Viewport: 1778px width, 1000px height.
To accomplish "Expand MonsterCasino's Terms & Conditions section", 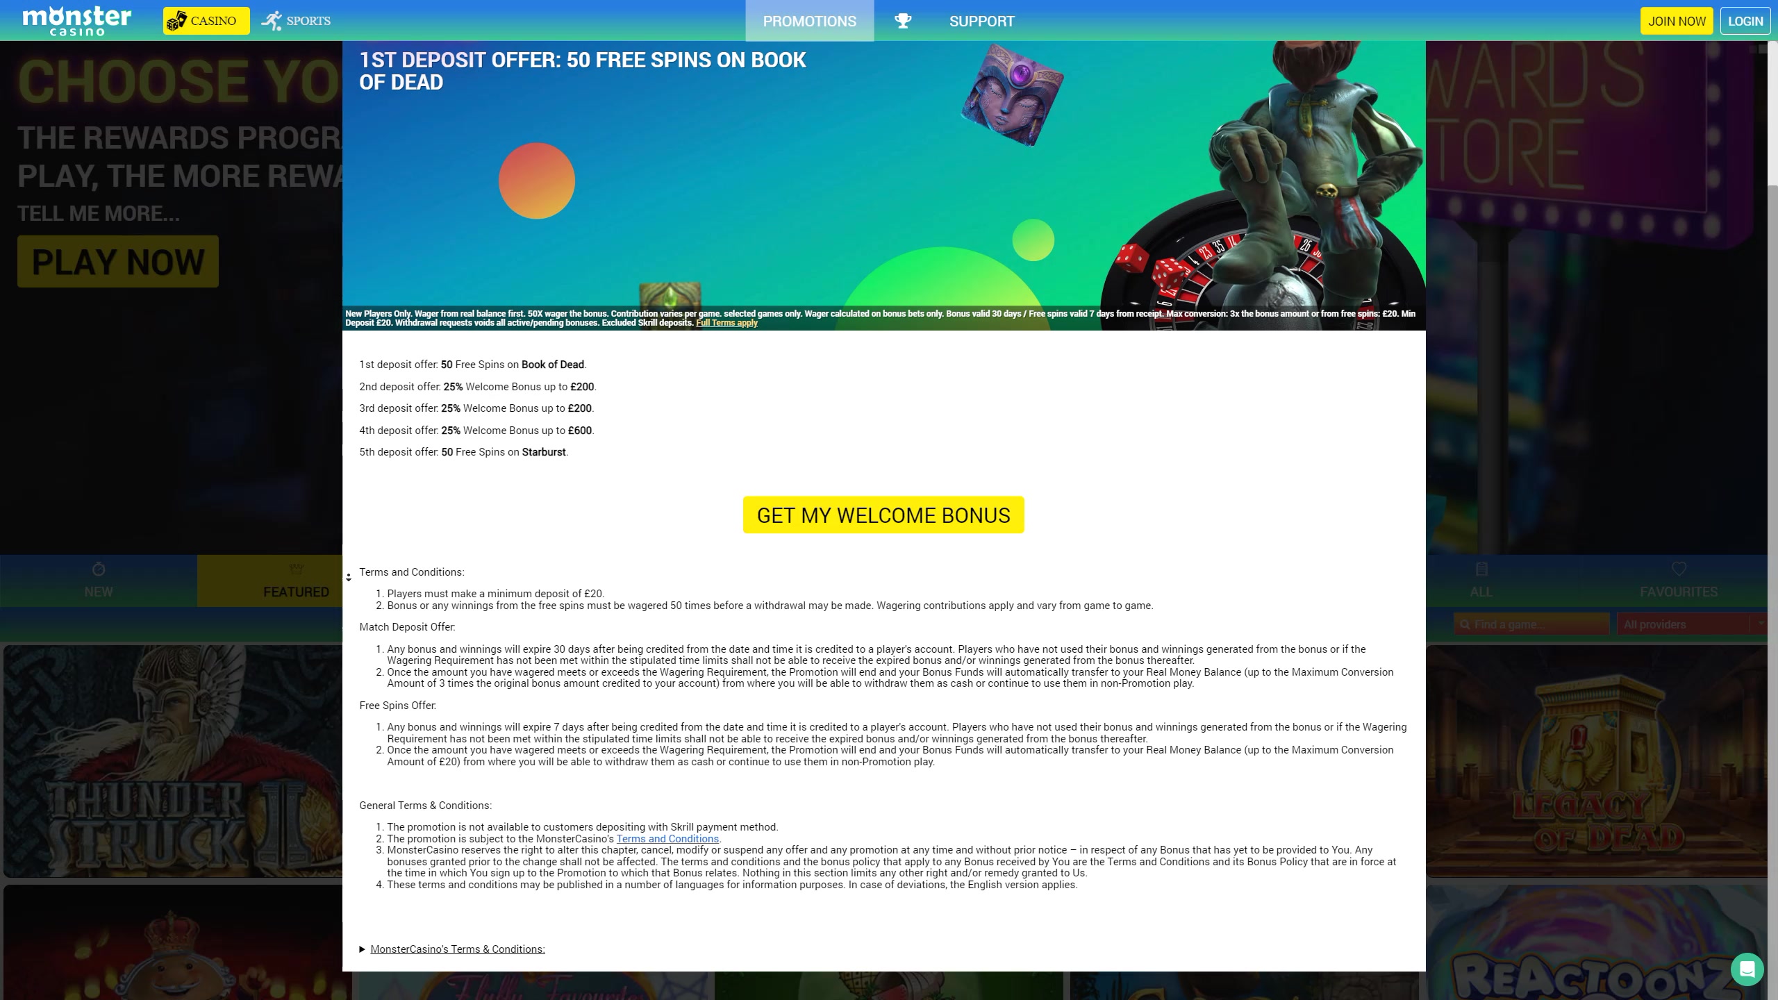I will 456,949.
